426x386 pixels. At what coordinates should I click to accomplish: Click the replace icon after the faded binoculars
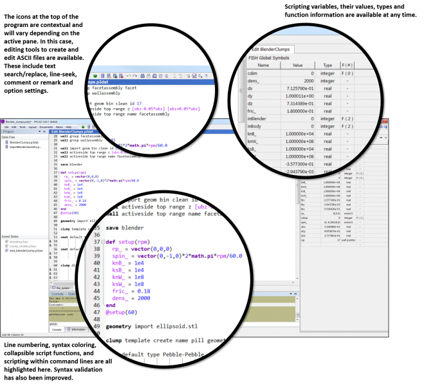click(154, 76)
